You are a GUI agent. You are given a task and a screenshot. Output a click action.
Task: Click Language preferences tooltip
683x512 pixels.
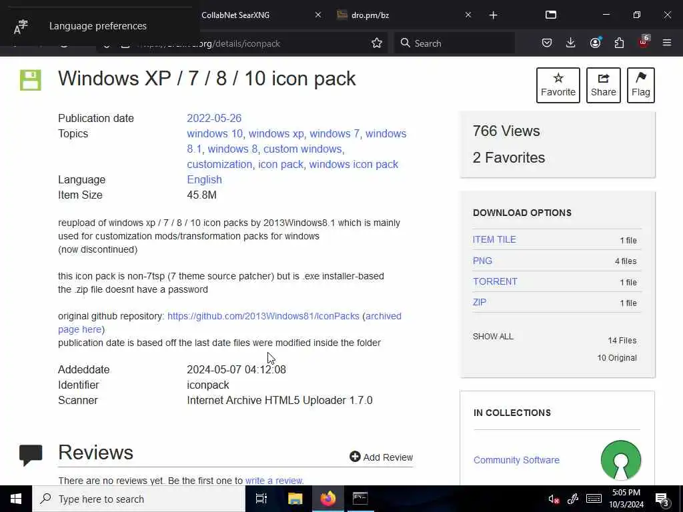tap(98, 26)
